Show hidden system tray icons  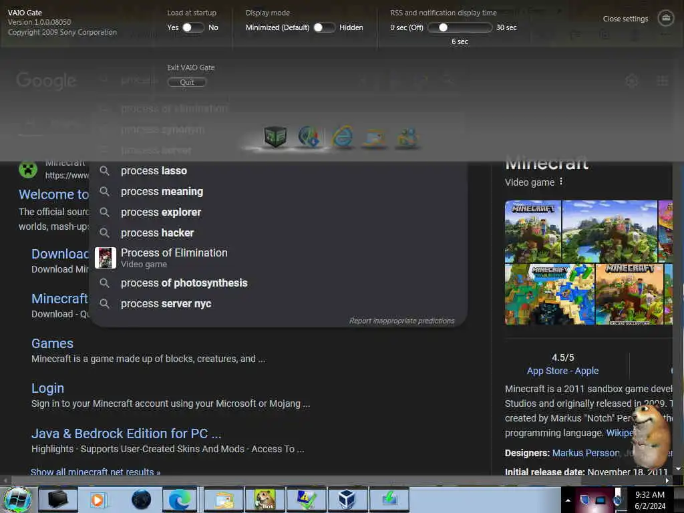click(568, 500)
